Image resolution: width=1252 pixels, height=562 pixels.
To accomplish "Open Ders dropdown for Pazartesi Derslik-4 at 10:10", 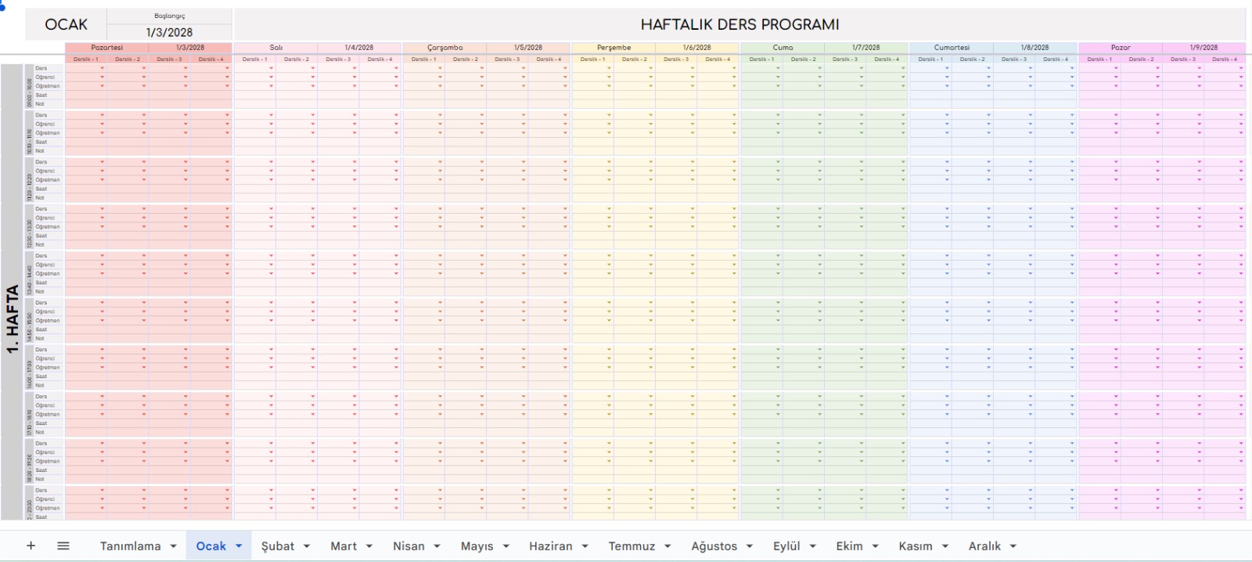I will point(227,115).
